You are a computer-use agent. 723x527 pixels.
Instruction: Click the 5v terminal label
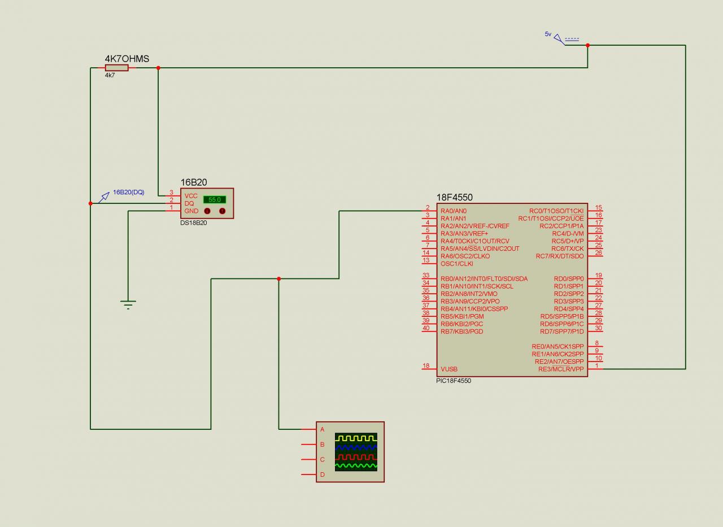pyautogui.click(x=548, y=34)
